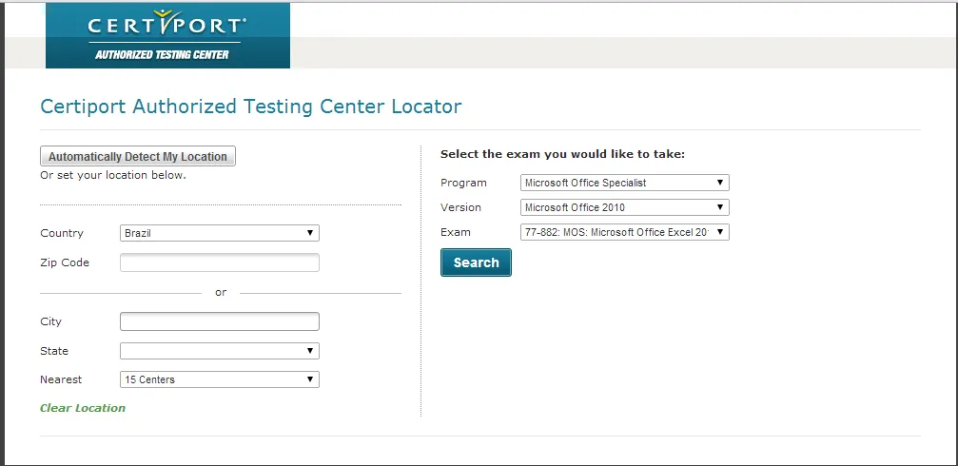Viewport: 958px width, 466px height.
Task: Click the Country field label
Action: click(x=62, y=233)
